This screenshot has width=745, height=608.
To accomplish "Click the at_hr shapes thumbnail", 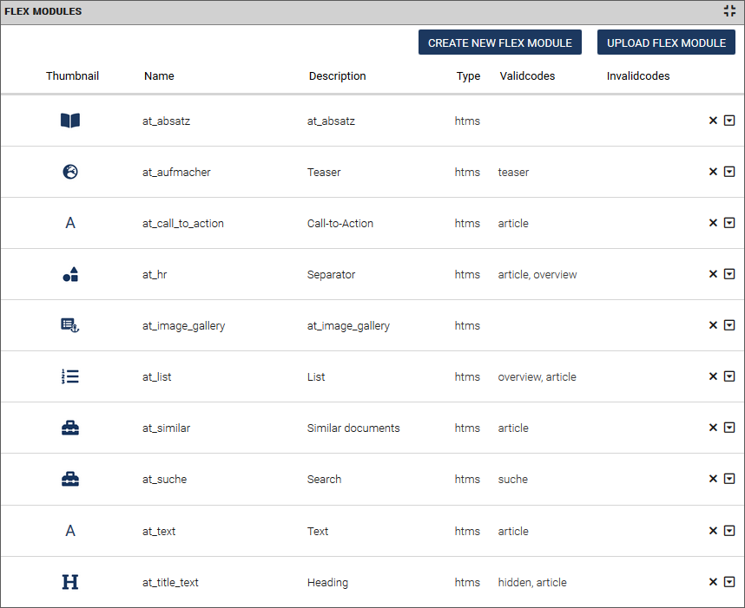I will click(x=70, y=274).
